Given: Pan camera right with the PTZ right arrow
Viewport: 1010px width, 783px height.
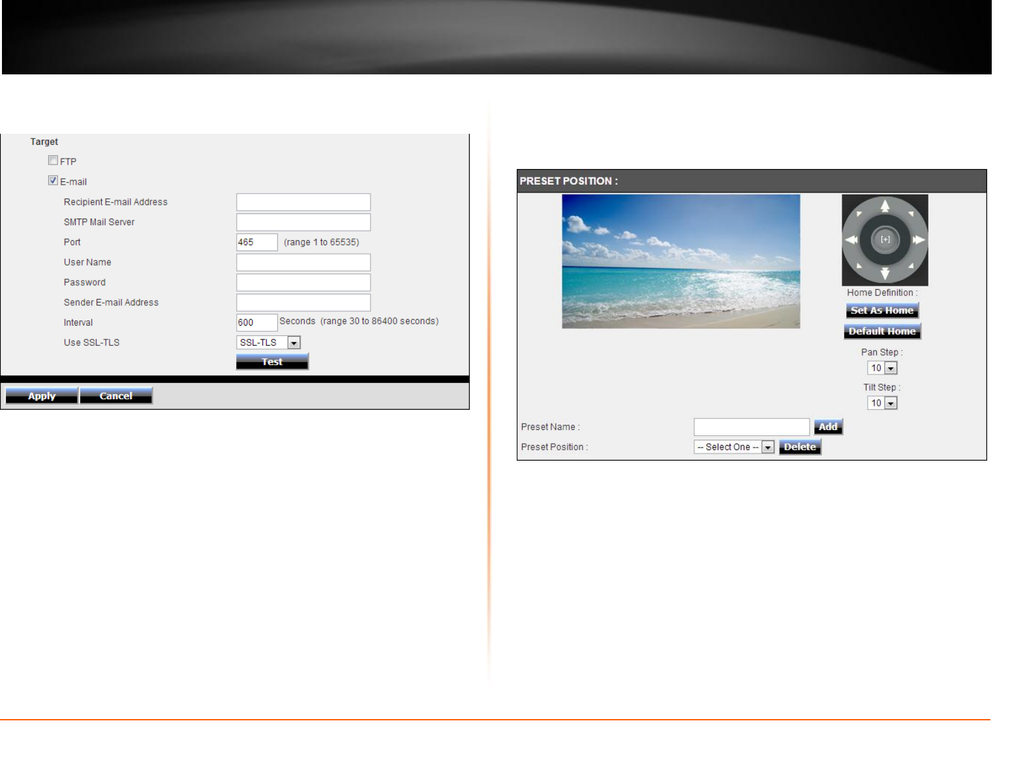Looking at the screenshot, I should click(x=919, y=240).
